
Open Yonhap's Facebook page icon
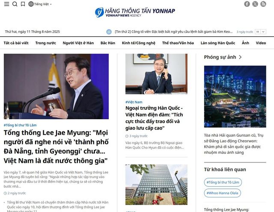[x=247, y=4]
